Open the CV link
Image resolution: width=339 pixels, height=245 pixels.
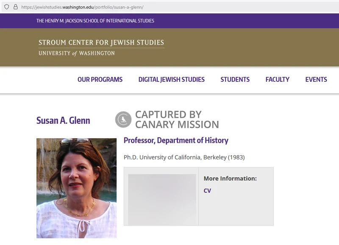pyautogui.click(x=207, y=191)
